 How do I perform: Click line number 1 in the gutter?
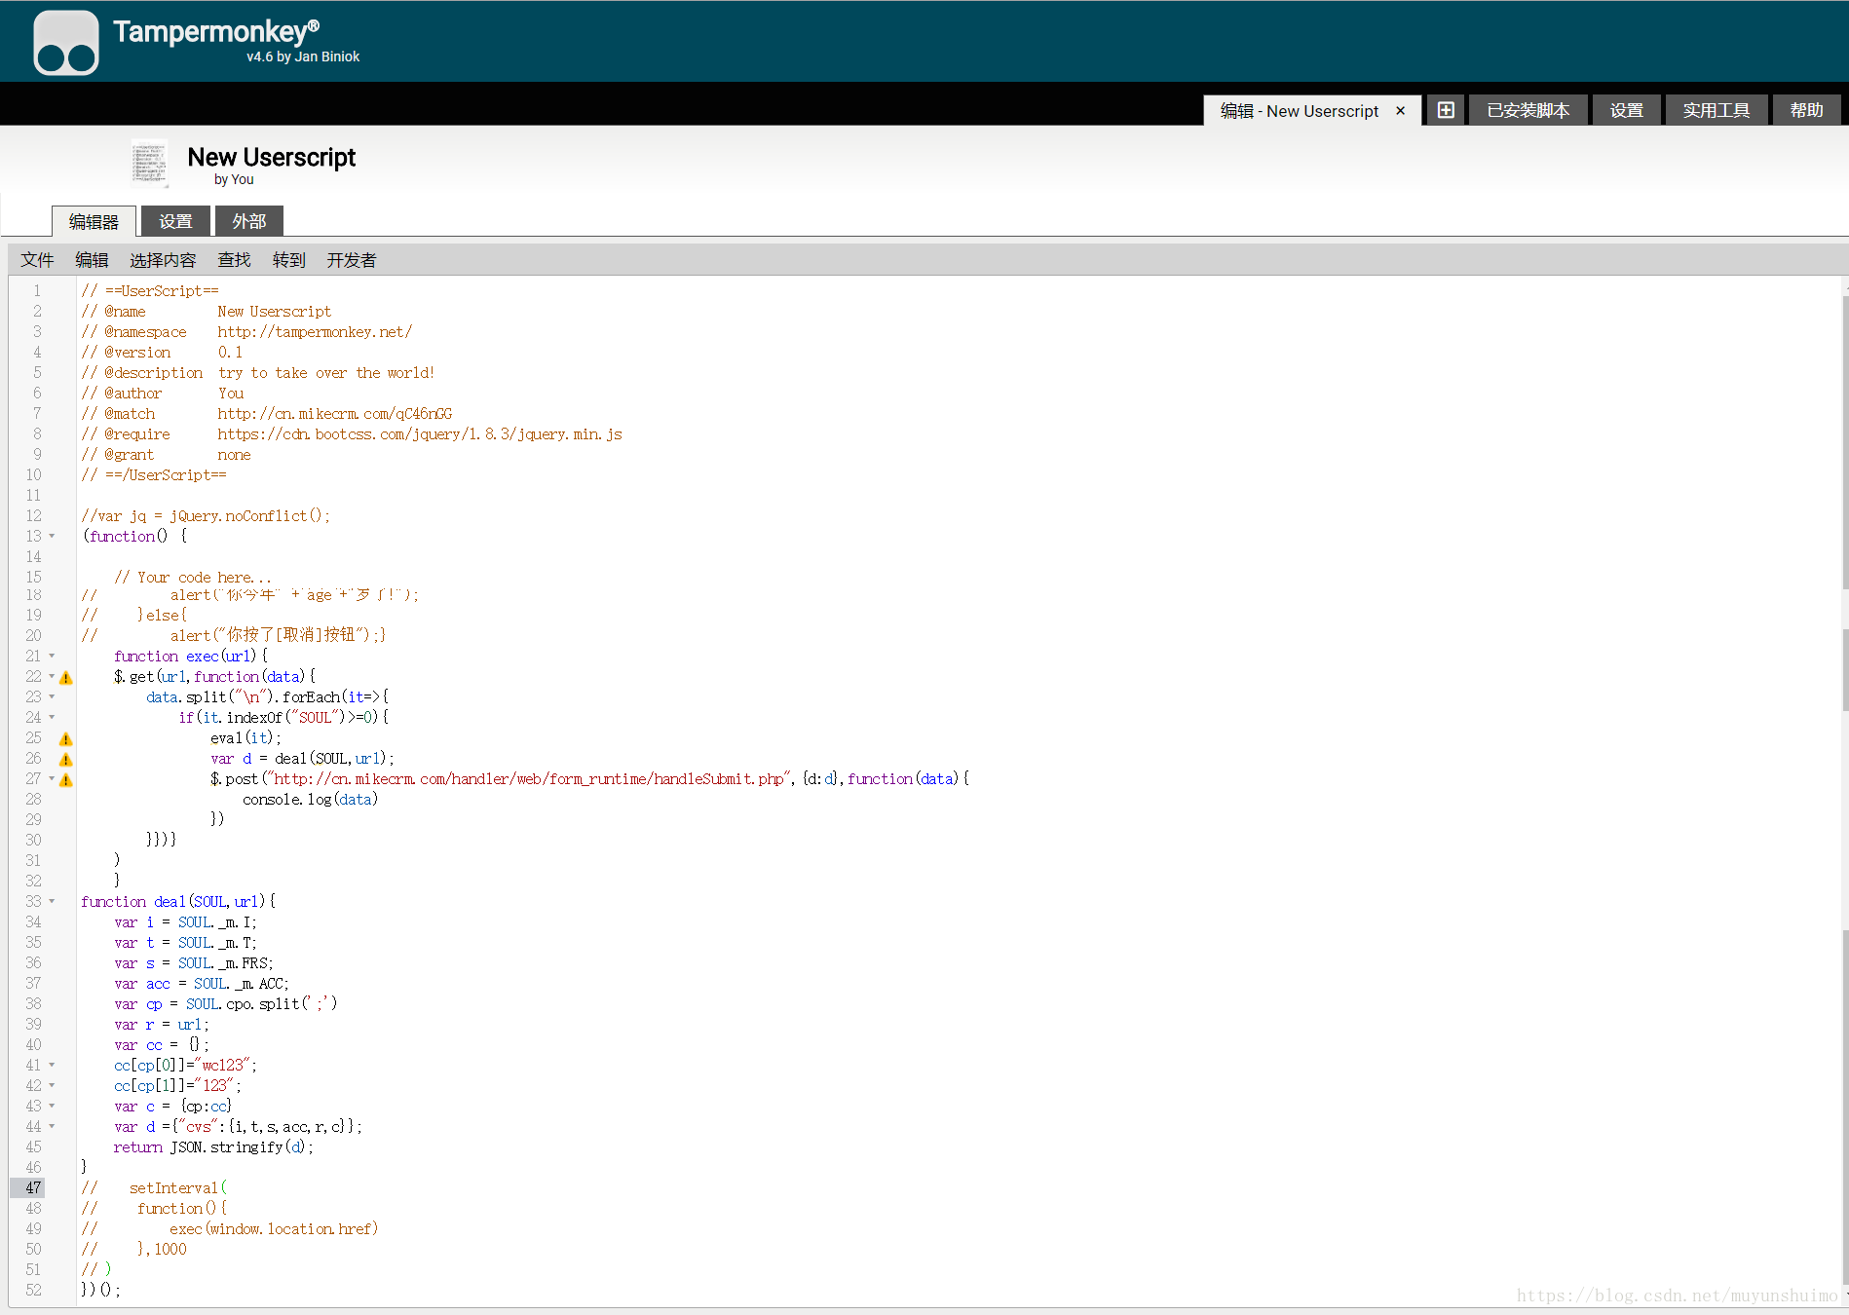point(37,290)
